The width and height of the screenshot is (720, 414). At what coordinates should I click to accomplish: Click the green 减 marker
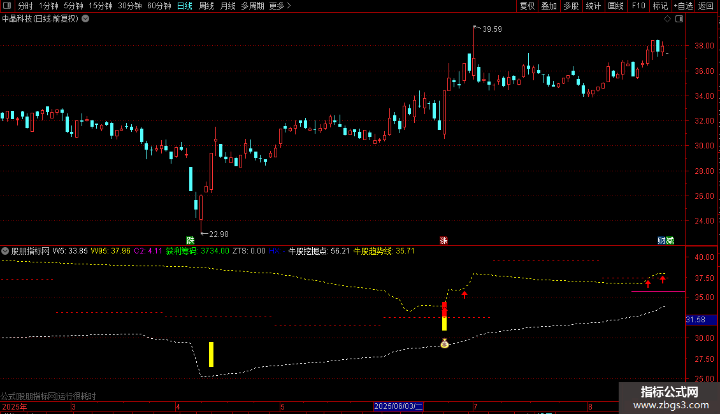pos(670,241)
